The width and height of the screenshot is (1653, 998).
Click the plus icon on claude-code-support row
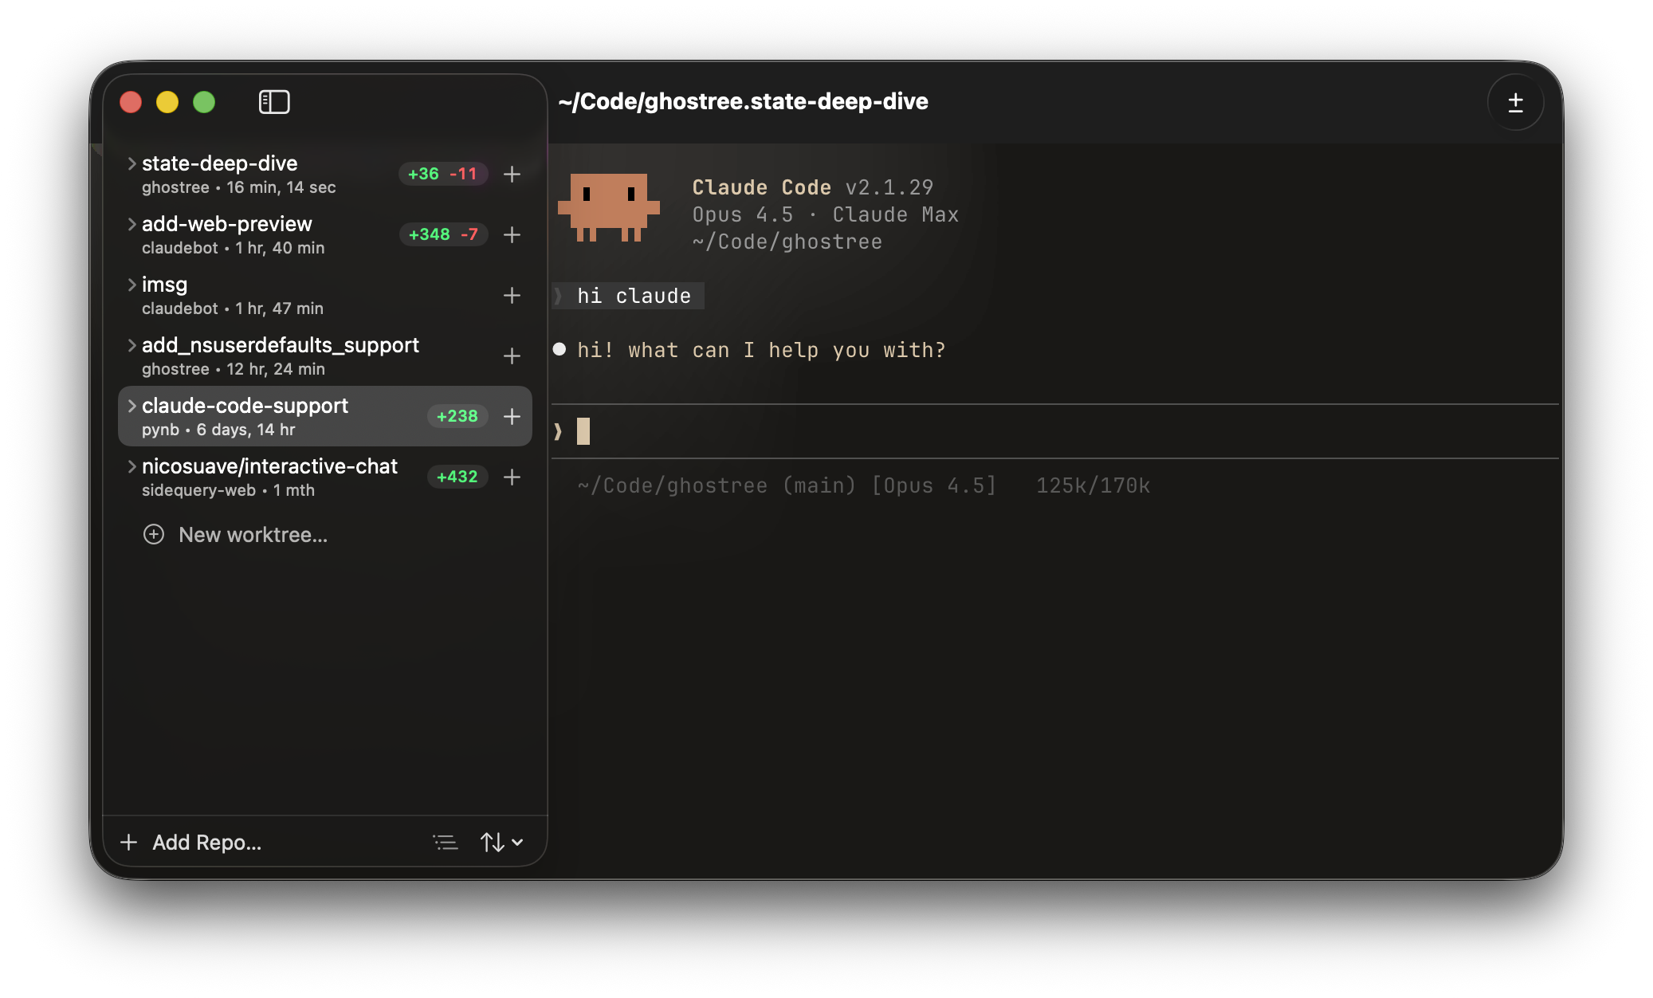pos(512,416)
